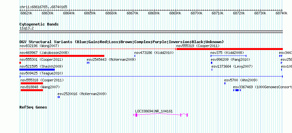This screenshot has height=133, width=292.
Task: Click the blue esv1373664 variant mark
Action: [x=212, y=70]
